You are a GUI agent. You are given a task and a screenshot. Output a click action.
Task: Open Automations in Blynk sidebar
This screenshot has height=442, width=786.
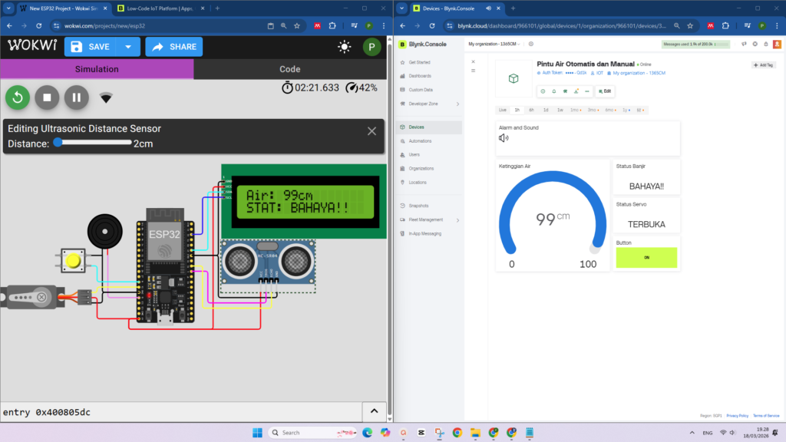click(x=420, y=141)
